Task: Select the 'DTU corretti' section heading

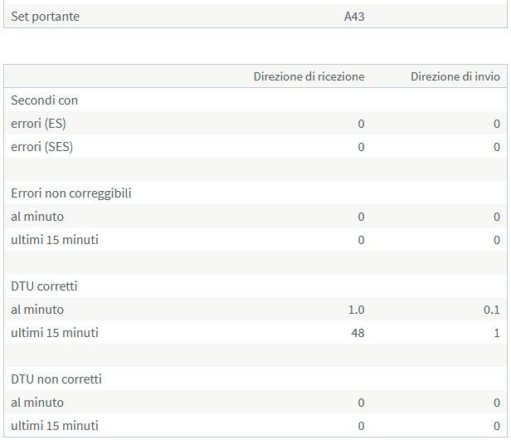Action: pyautogui.click(x=44, y=286)
